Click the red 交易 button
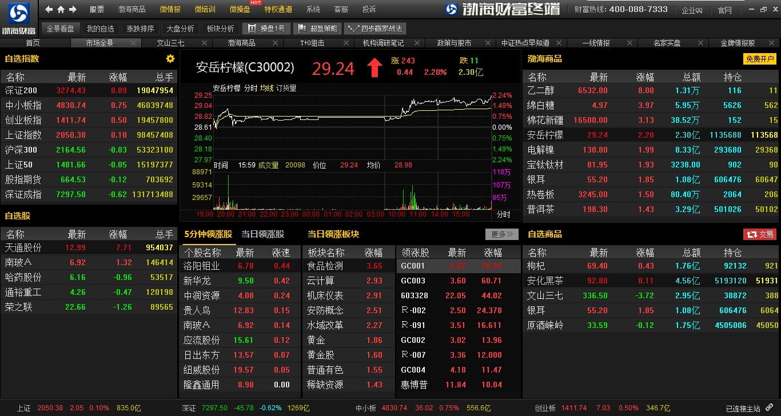This screenshot has height=416, width=781. pos(759,234)
